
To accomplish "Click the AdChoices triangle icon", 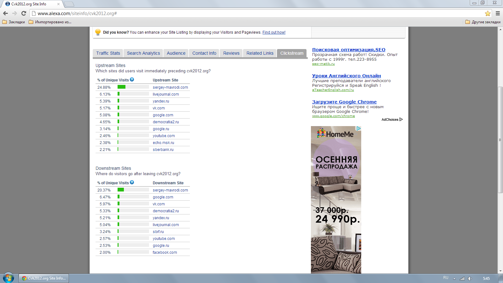I will tap(401, 119).
